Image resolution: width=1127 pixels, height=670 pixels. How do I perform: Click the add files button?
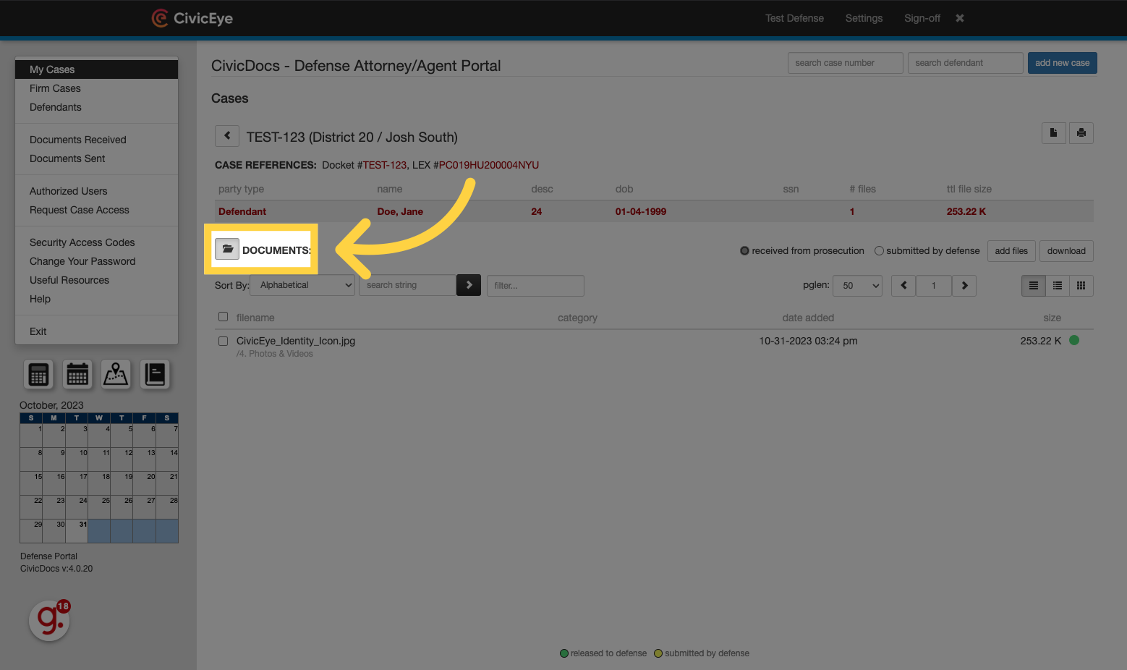(1011, 251)
